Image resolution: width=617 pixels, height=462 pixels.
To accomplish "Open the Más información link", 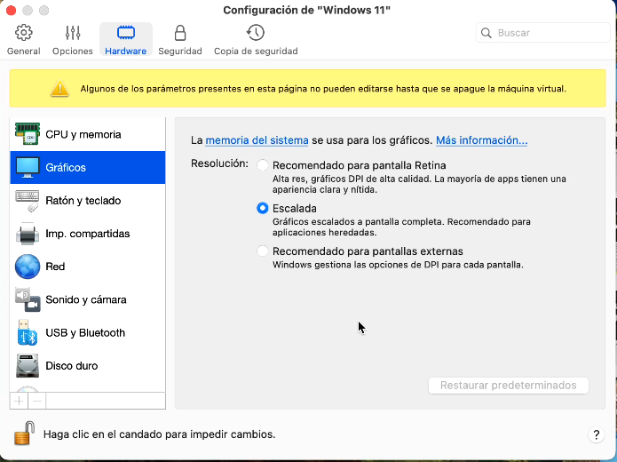I will [x=482, y=140].
